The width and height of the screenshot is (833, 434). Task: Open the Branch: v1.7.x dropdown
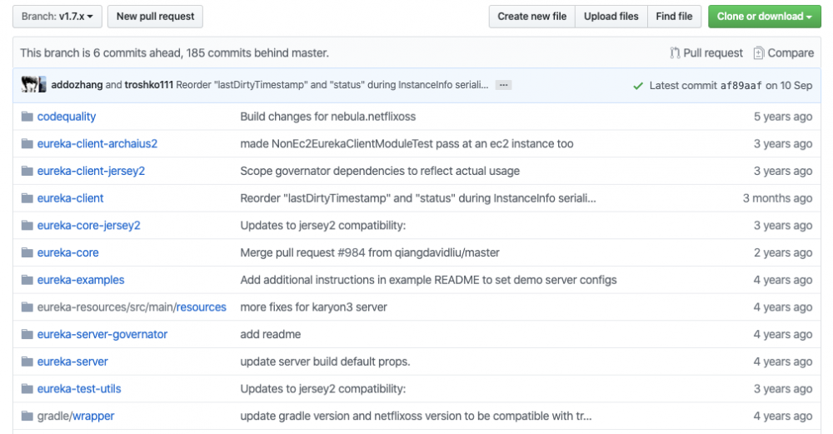point(57,16)
